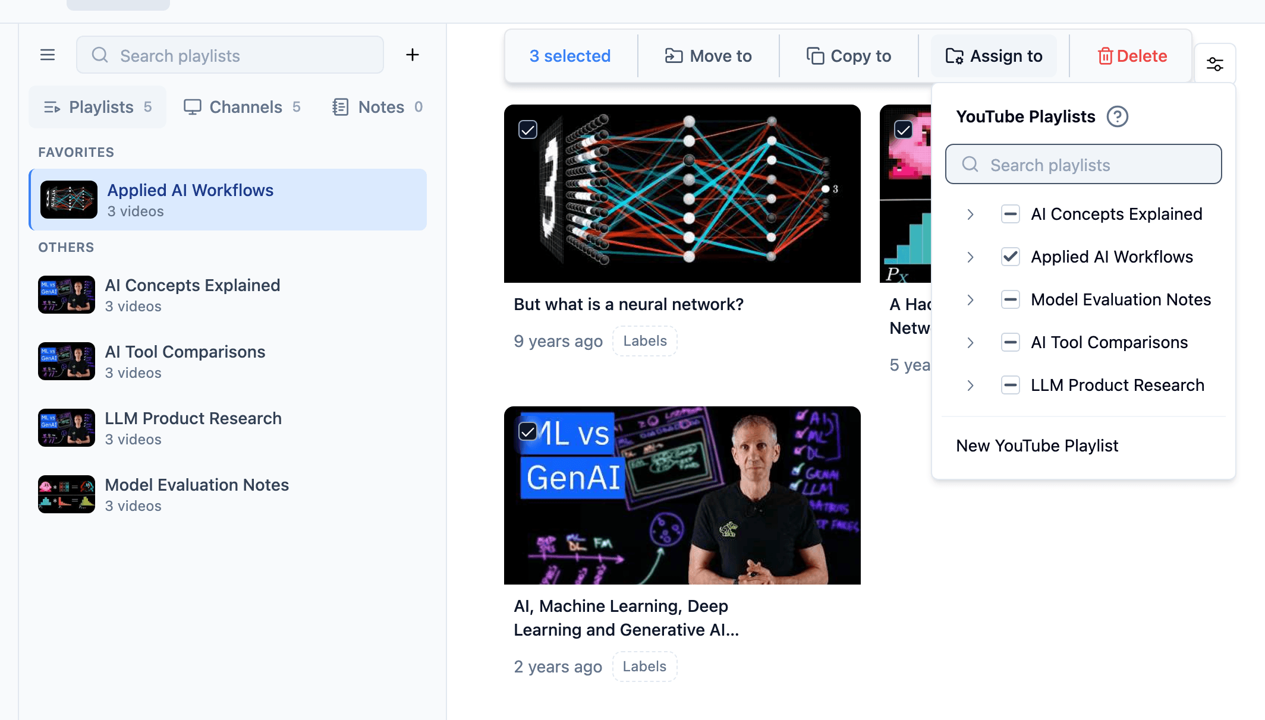Click Labels under neural network video
The width and height of the screenshot is (1265, 720).
coord(645,341)
